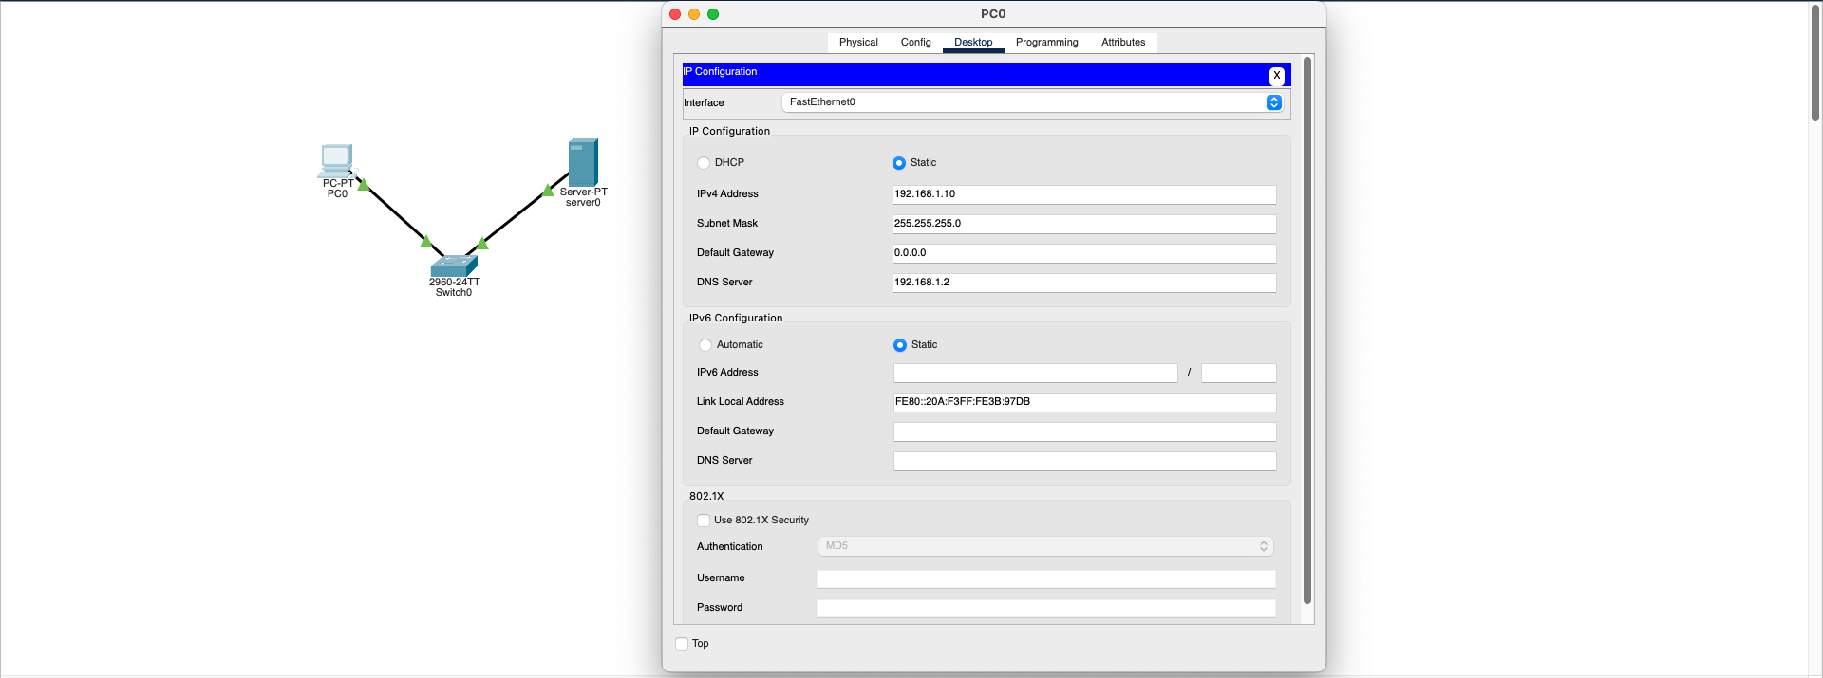Click the PC0 window red close button
Viewport: 1823px width, 678px height.
pos(675,14)
